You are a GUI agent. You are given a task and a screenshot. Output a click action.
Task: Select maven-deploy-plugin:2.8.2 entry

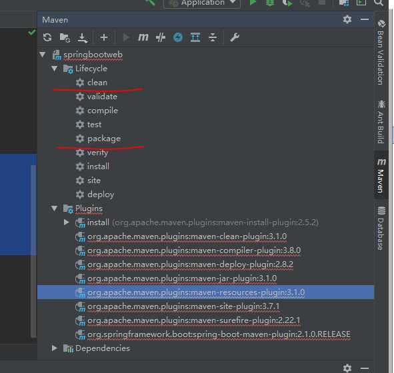[190, 264]
